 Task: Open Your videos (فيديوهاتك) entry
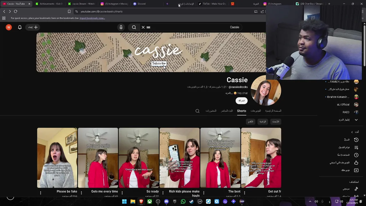tap(350, 170)
